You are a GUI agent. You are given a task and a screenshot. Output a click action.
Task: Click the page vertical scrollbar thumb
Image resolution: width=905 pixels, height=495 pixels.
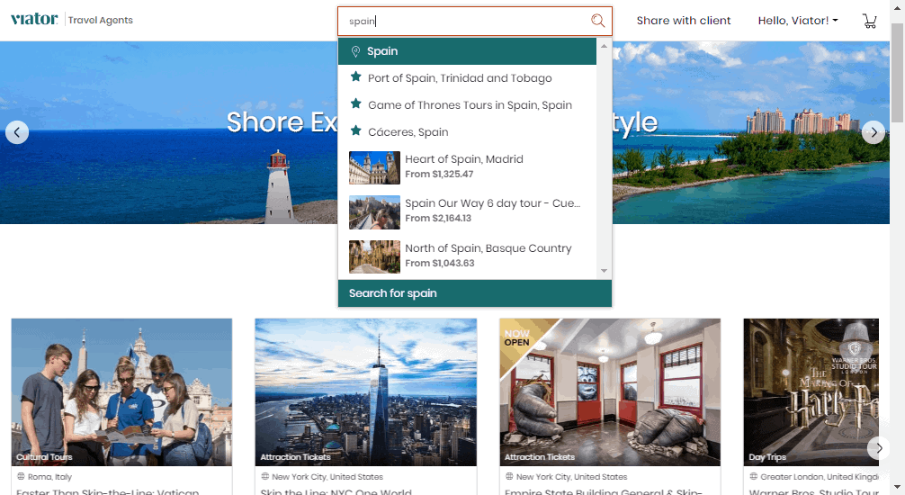point(897,72)
